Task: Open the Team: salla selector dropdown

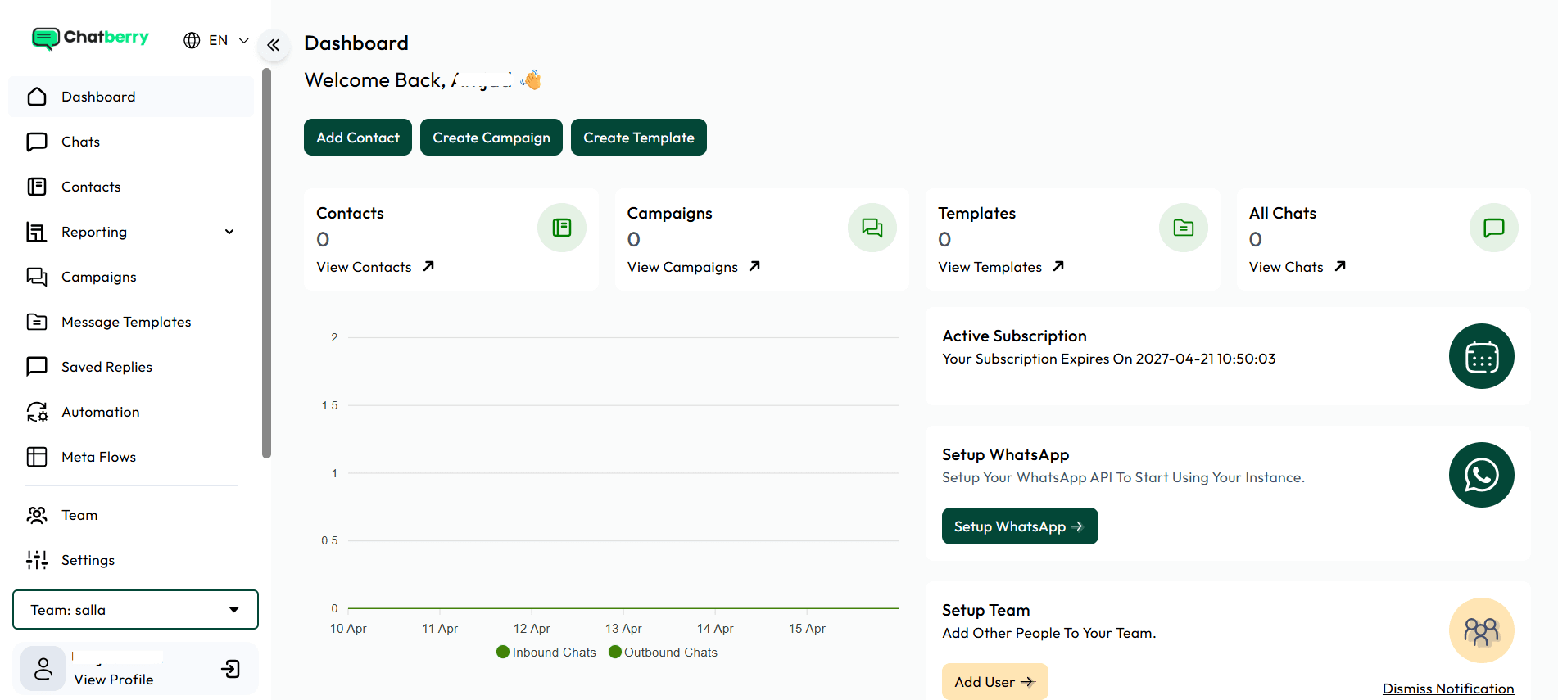Action: tap(135, 610)
